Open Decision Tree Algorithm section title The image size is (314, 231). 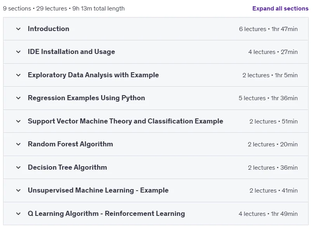coord(67,167)
